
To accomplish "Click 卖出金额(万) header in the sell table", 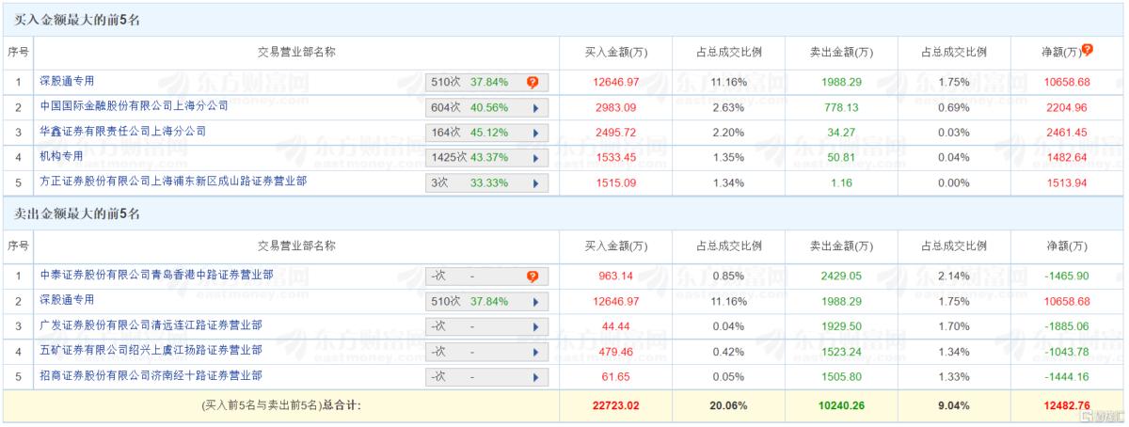I will [840, 246].
